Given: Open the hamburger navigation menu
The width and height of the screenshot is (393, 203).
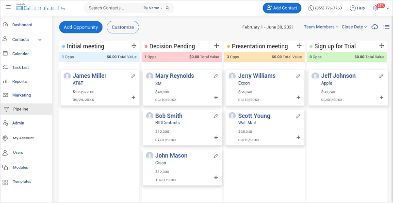Looking at the screenshot, I should pos(8,7).
